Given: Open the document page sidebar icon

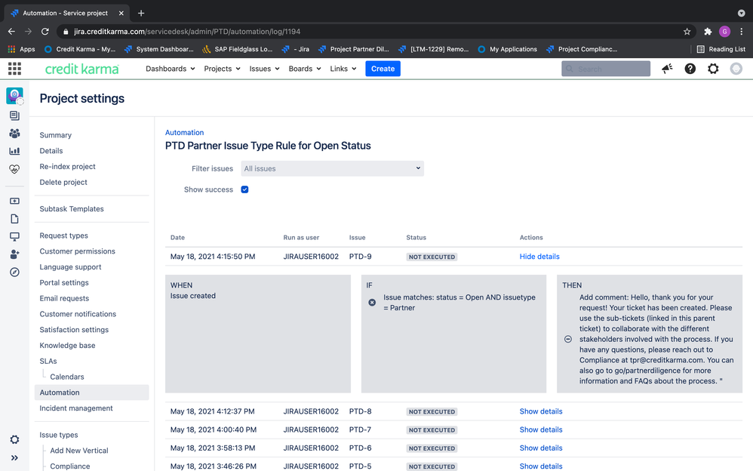Looking at the screenshot, I should 14,219.
